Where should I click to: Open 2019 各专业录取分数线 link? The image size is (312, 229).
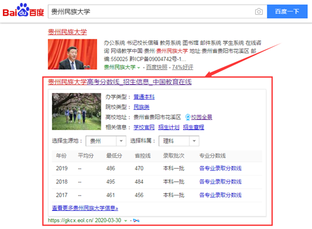pos(220,168)
